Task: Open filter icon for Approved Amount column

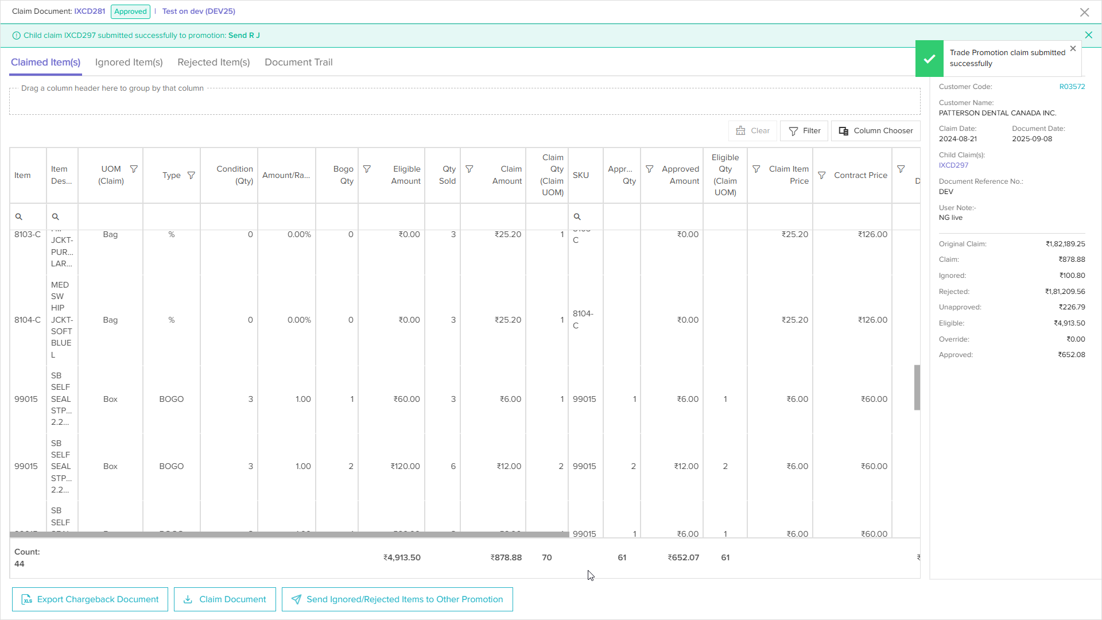Action: [x=649, y=169]
